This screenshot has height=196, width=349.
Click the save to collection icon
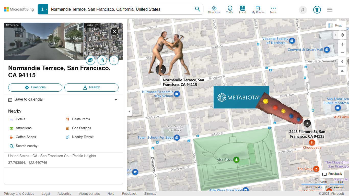click(90, 60)
